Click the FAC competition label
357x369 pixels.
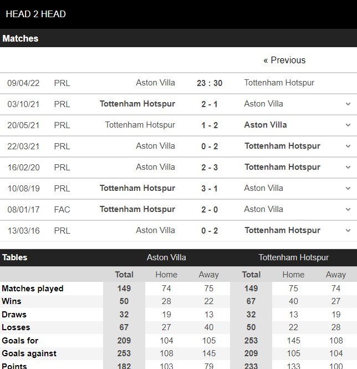point(62,209)
